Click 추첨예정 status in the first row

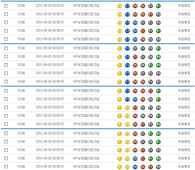184,6
